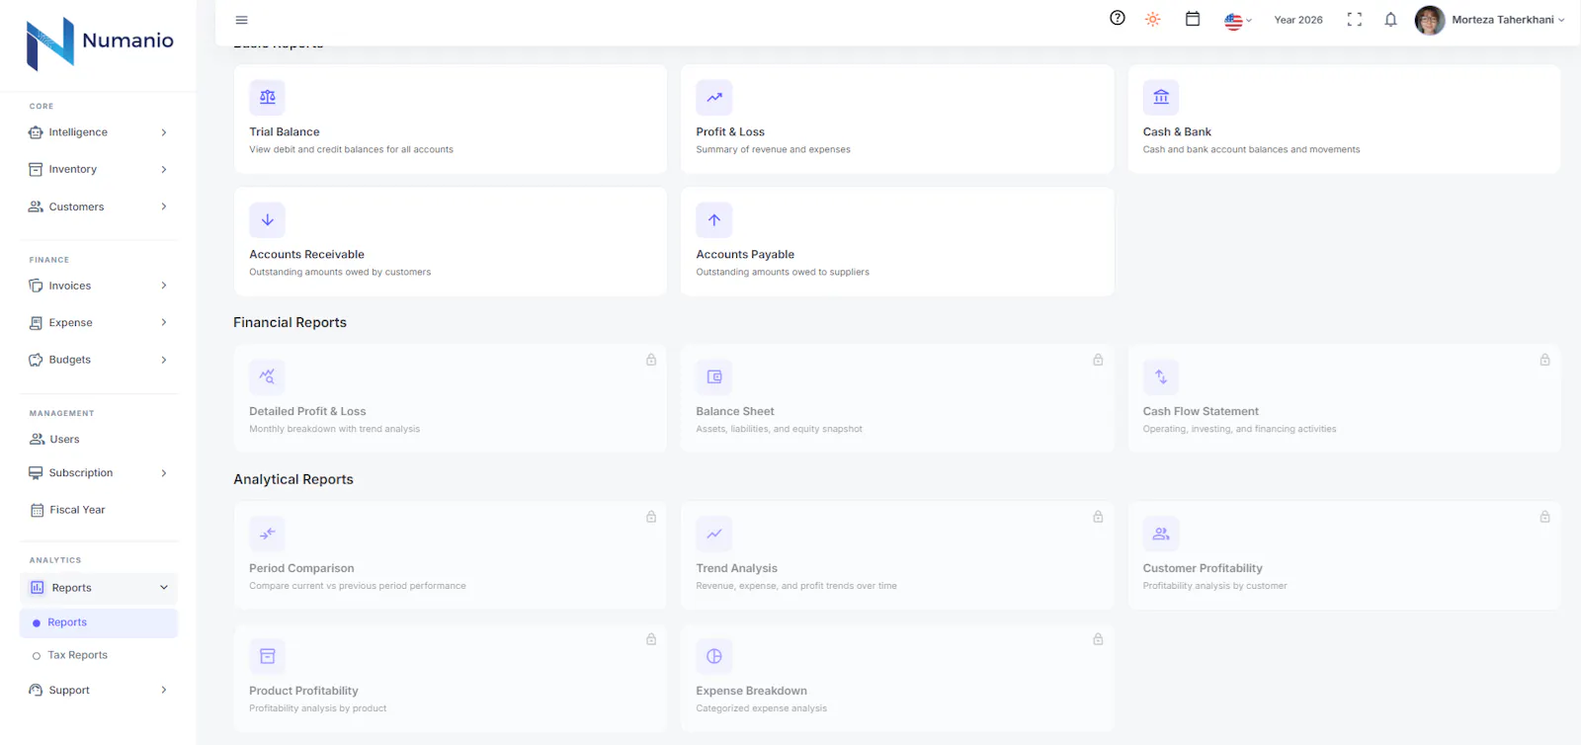Expand the Intelligence sidebar menu

[99, 132]
